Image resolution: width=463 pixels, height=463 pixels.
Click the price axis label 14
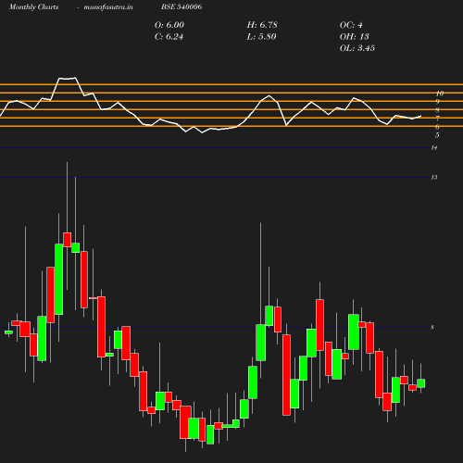pyautogui.click(x=434, y=148)
